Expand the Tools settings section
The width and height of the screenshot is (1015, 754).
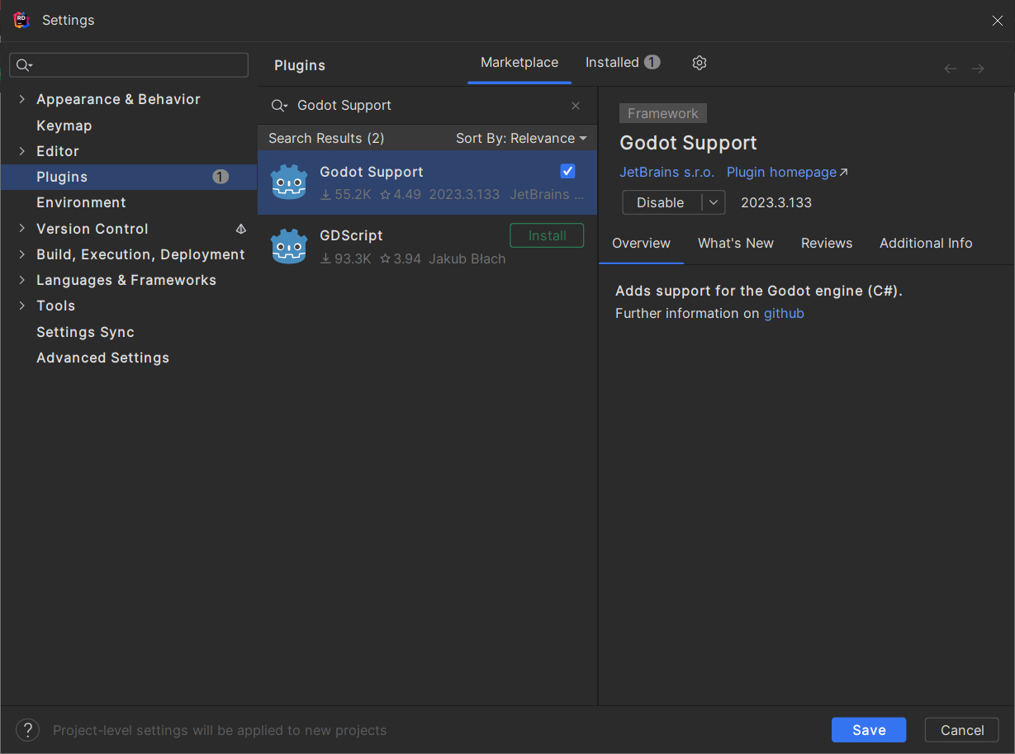(x=22, y=306)
